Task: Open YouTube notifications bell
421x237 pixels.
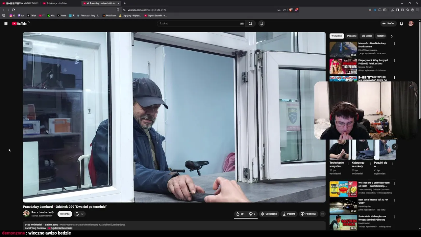Action: 401,23
